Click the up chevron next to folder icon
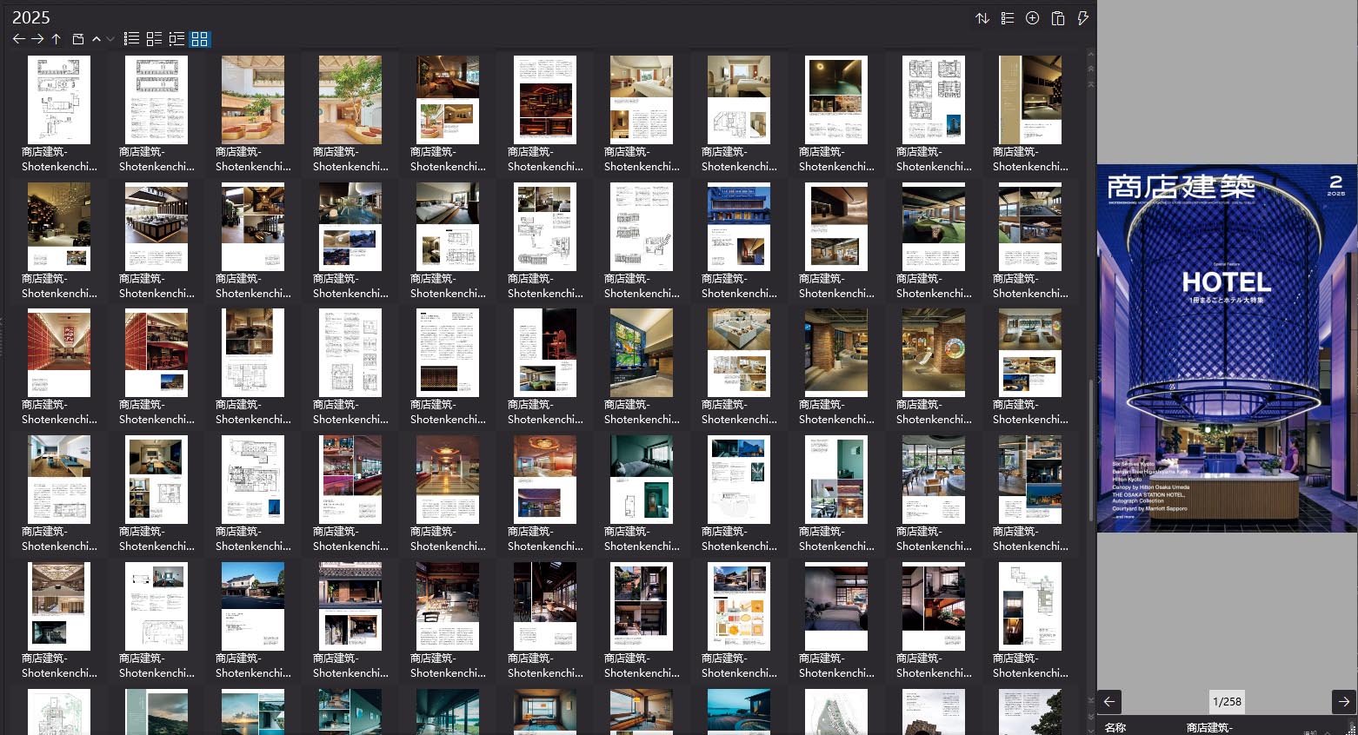 point(97,39)
